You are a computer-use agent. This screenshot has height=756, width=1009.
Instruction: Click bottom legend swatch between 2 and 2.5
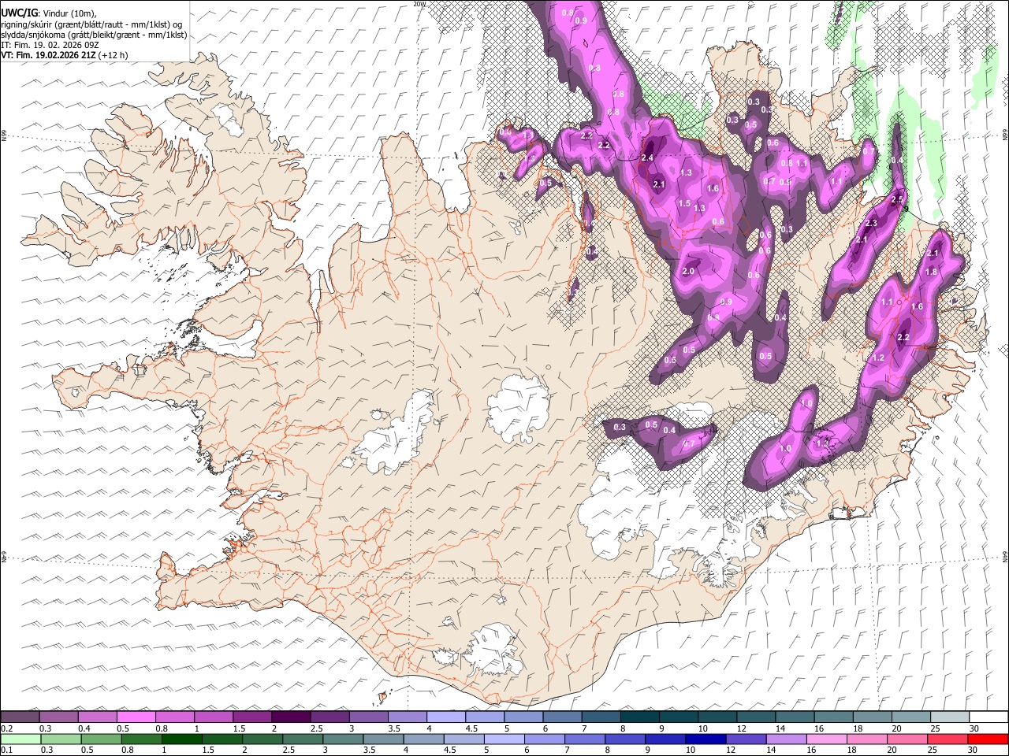tap(263, 739)
